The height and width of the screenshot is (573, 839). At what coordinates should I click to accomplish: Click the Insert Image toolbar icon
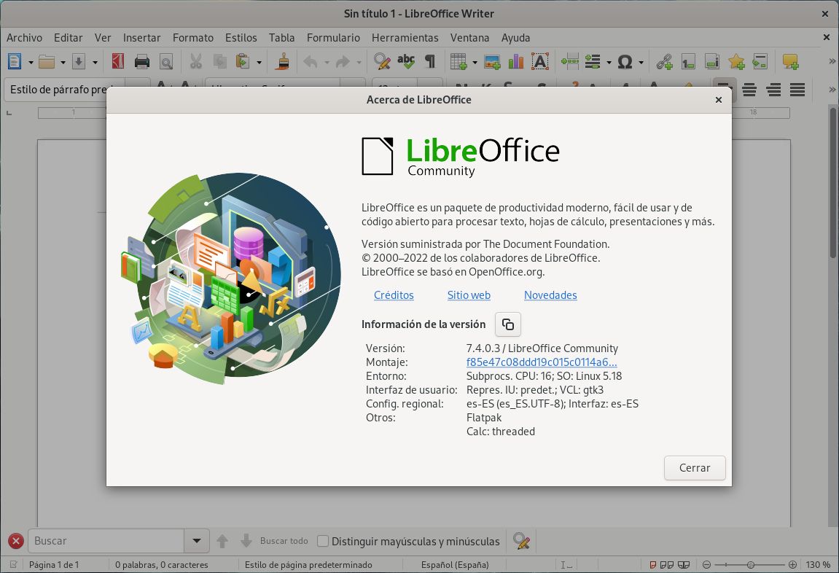point(492,62)
